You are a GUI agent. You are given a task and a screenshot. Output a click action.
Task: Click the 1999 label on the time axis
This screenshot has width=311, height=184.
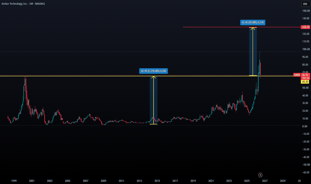[x=14, y=181]
